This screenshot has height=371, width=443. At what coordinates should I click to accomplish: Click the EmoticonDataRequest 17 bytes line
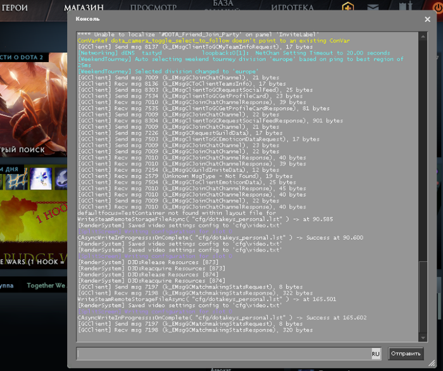click(199, 139)
